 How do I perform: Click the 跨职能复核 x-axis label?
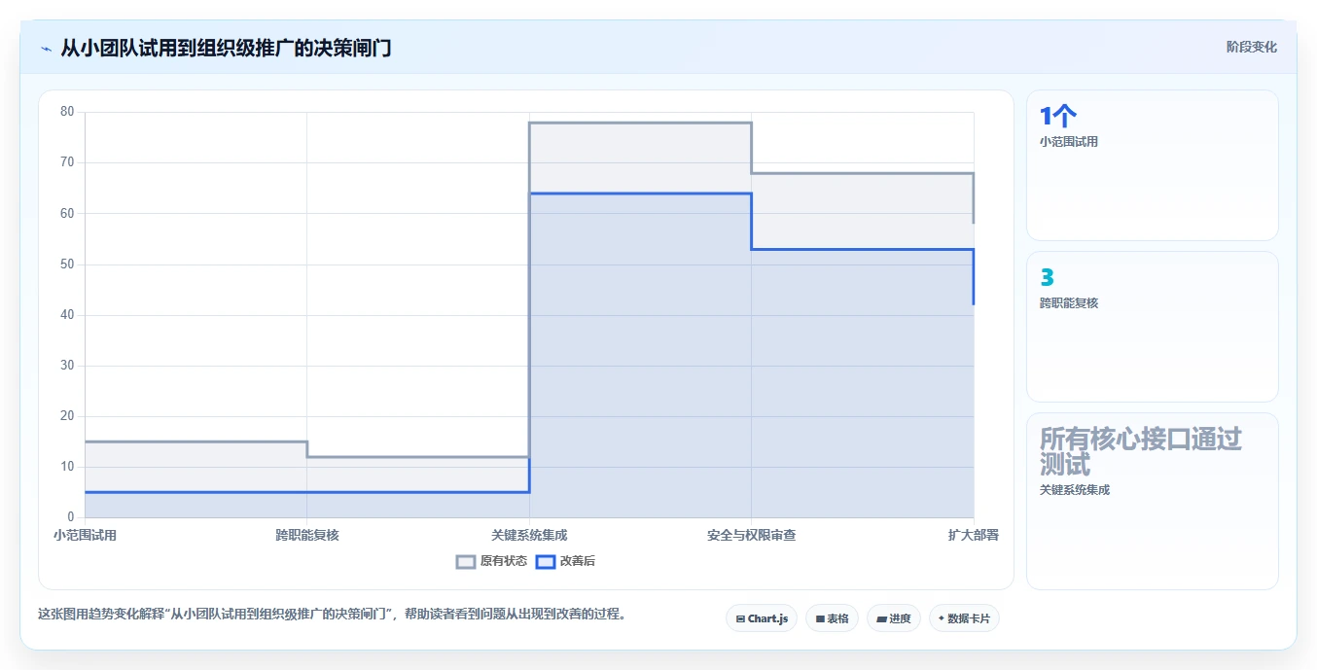307,535
